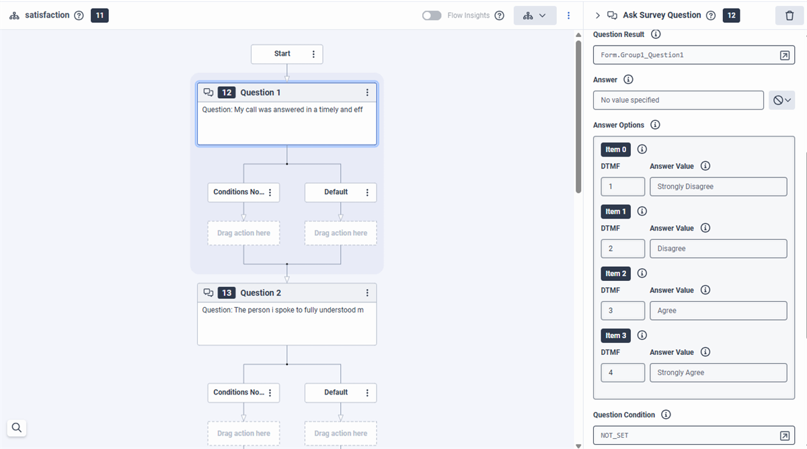Click the magnifier search icon on canvas

tap(17, 427)
